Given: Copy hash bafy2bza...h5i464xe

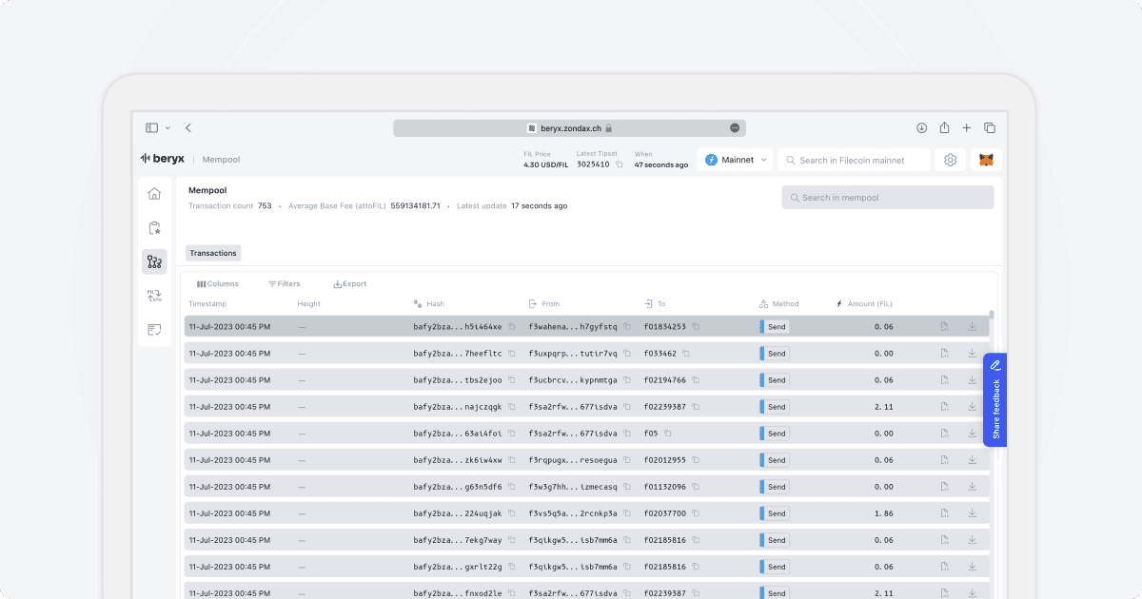Looking at the screenshot, I should click(512, 326).
